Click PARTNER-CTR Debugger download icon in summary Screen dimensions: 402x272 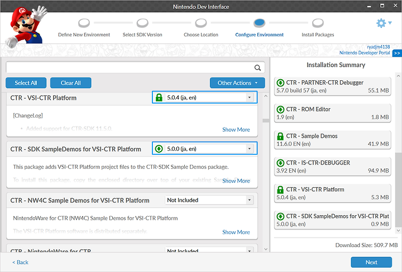[280, 82]
